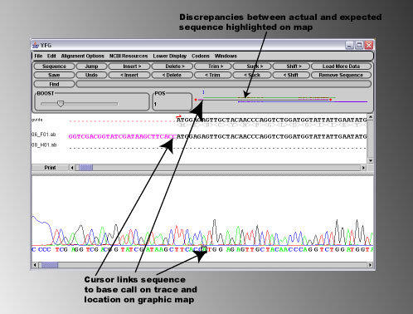Click the Insert > button
Viewport: 413px width, 314px height.
pos(129,66)
